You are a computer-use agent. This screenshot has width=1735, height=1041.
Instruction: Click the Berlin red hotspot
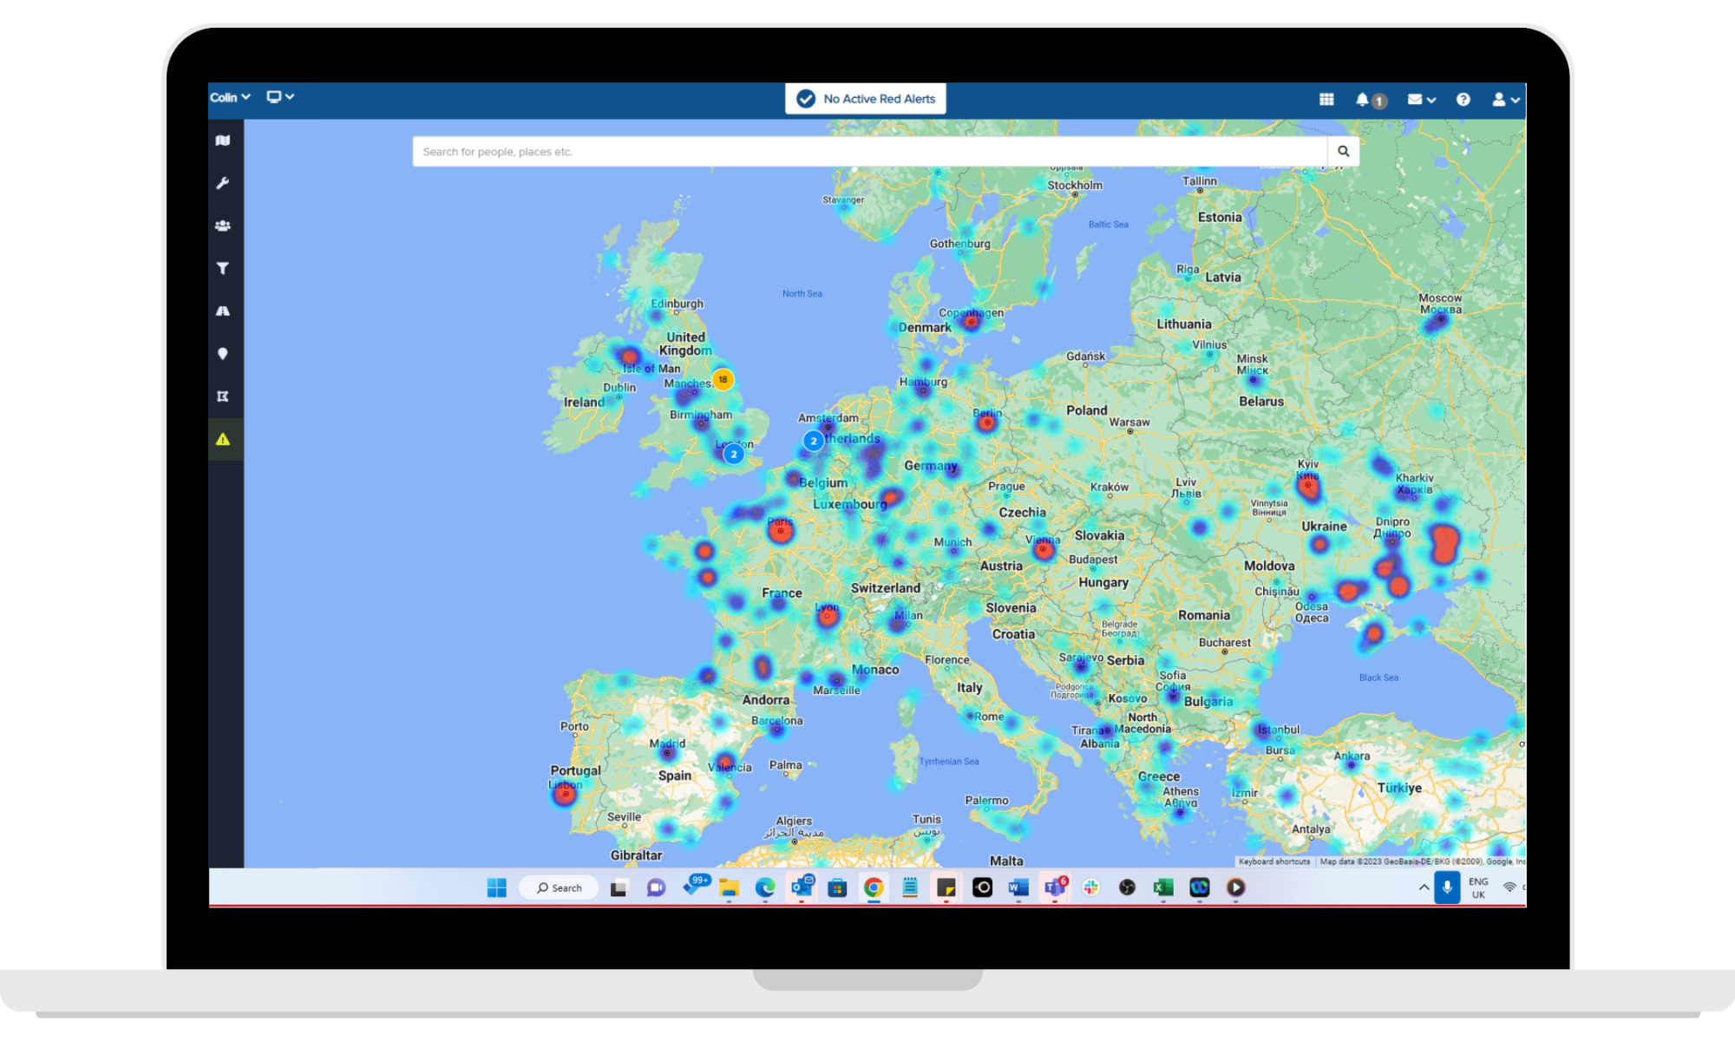coord(985,422)
